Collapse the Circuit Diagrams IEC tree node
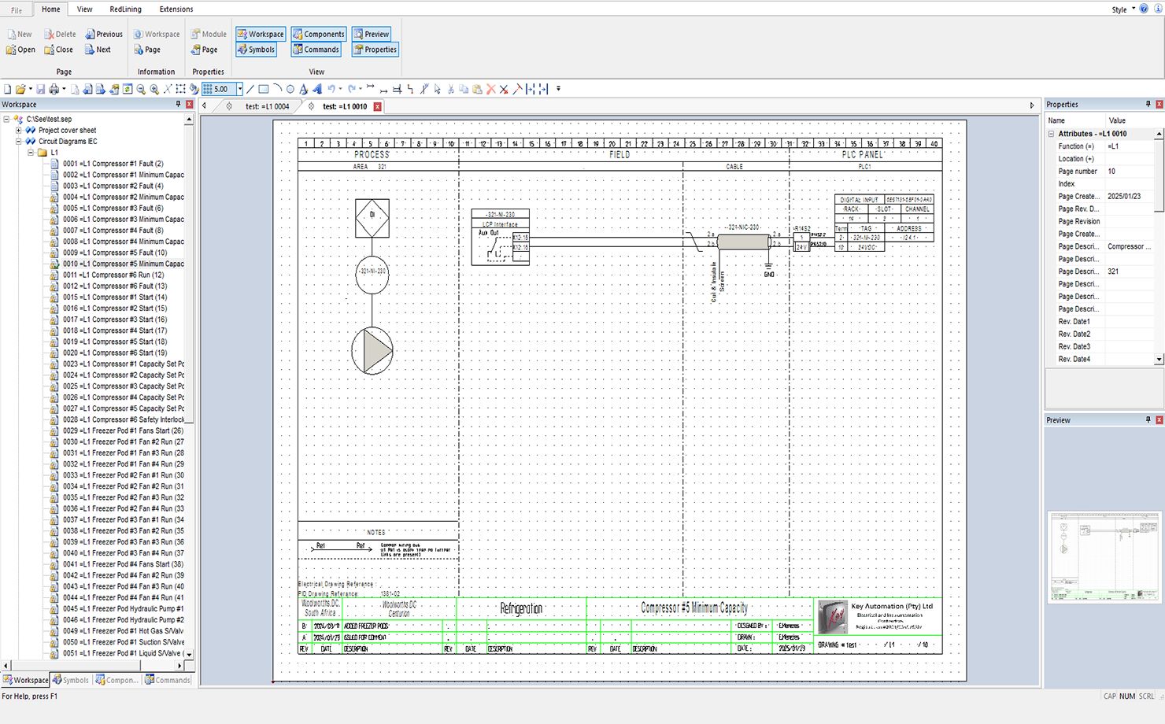Viewport: 1165px width, 724px height. [18, 142]
